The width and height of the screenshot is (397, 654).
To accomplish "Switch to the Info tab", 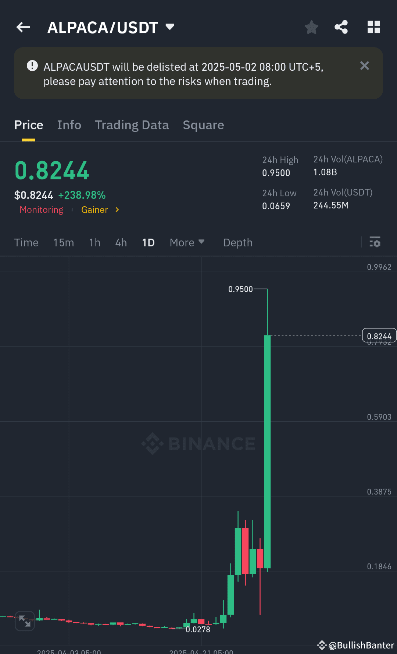I will (x=69, y=125).
